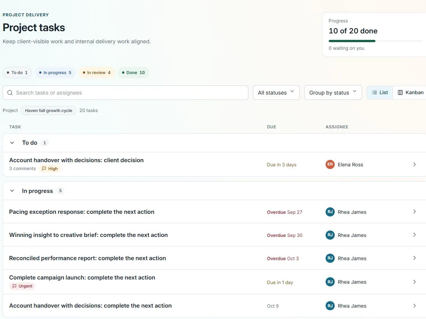
Task: Click Overdue Sep 27 due date
Action: pyautogui.click(x=285, y=212)
